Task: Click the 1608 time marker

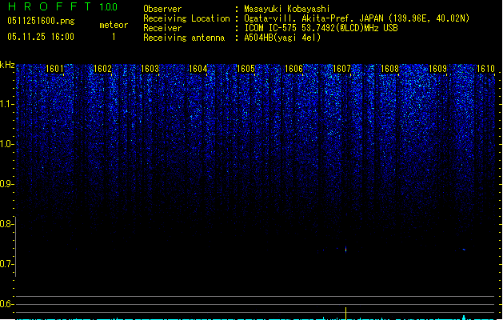Action: [x=389, y=69]
